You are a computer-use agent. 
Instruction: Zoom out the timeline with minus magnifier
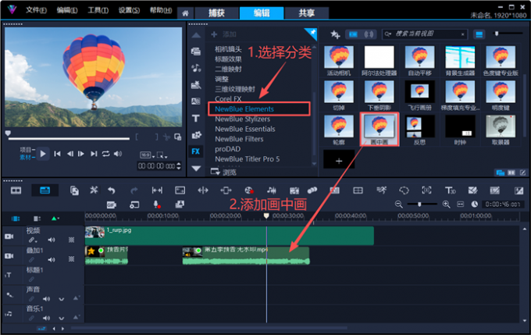[x=398, y=204]
